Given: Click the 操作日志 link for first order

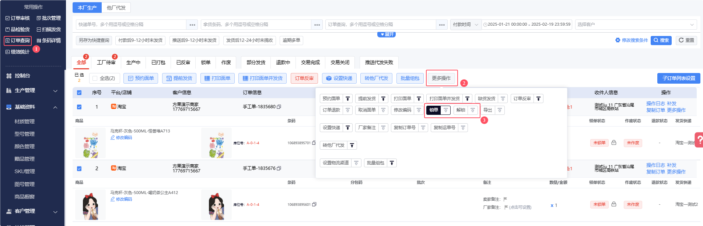Looking at the screenshot, I should coord(656,104).
